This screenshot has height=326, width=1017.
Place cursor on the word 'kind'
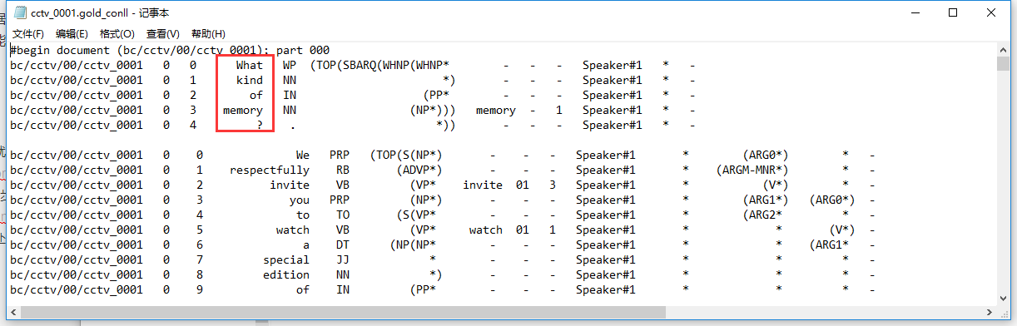point(250,80)
